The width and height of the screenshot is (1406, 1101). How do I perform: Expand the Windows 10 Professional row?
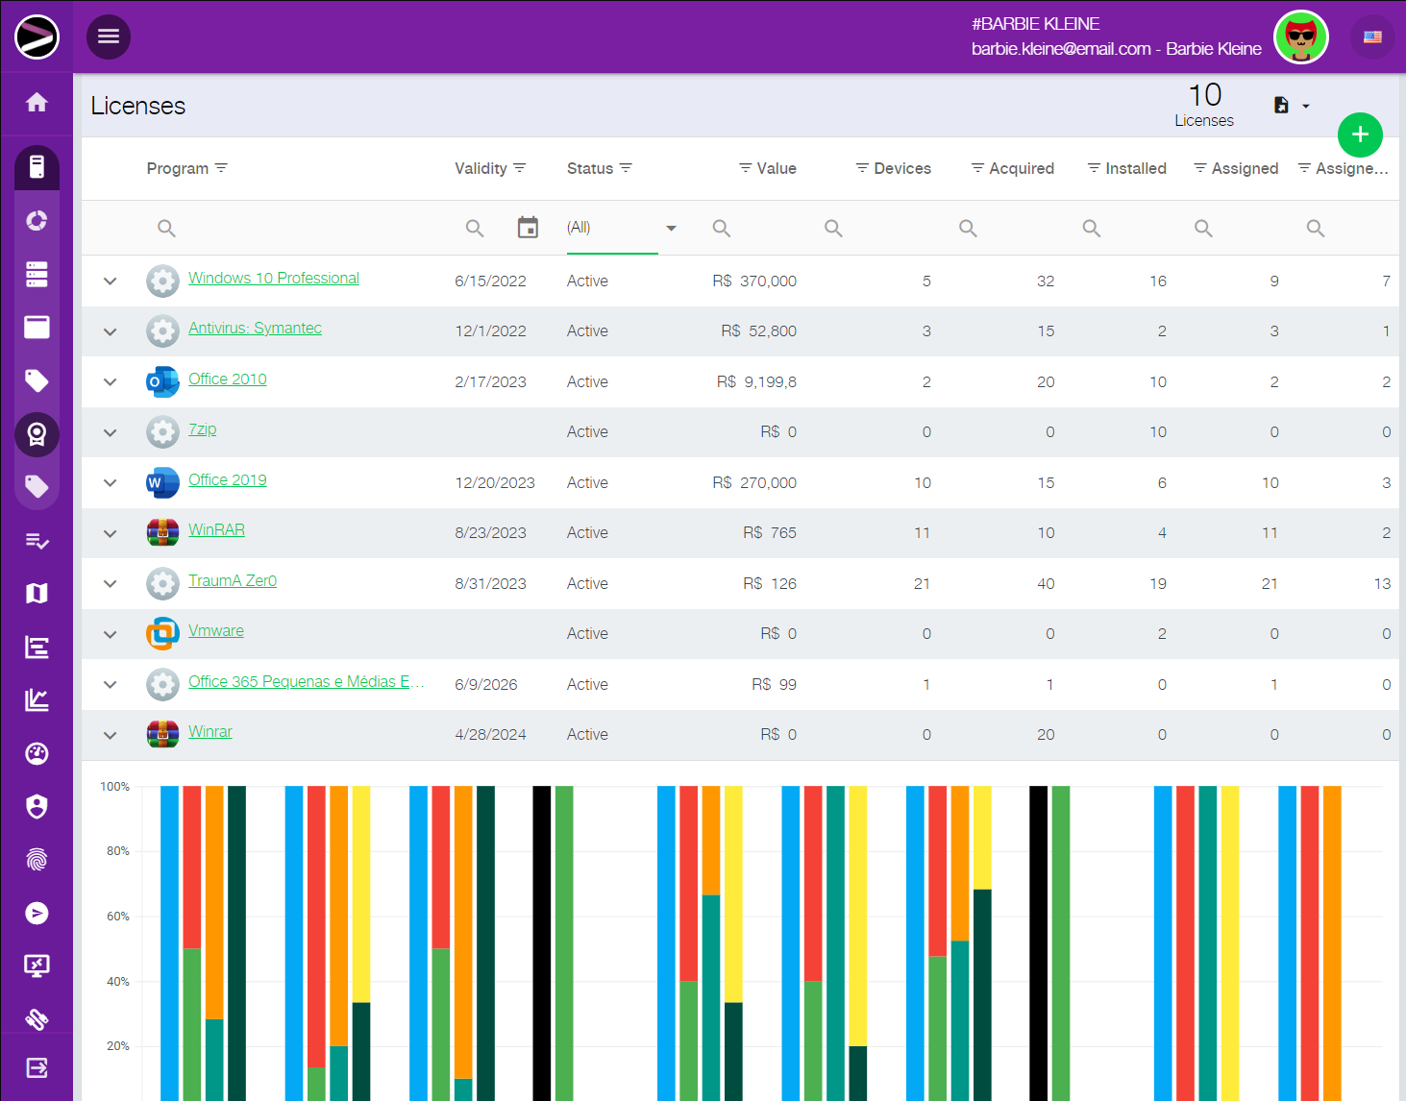pos(111,281)
